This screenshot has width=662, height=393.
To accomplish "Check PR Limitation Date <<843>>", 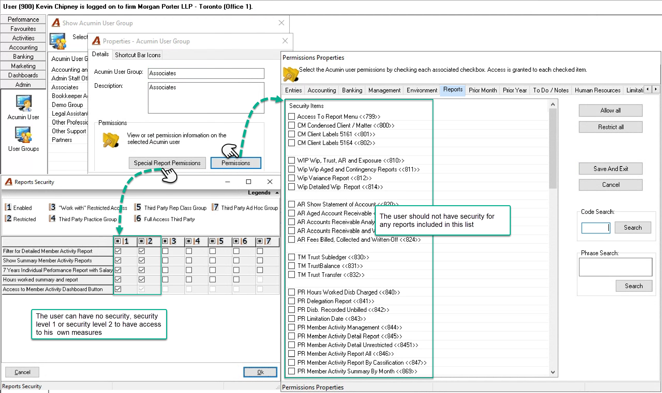I will [292, 318].
